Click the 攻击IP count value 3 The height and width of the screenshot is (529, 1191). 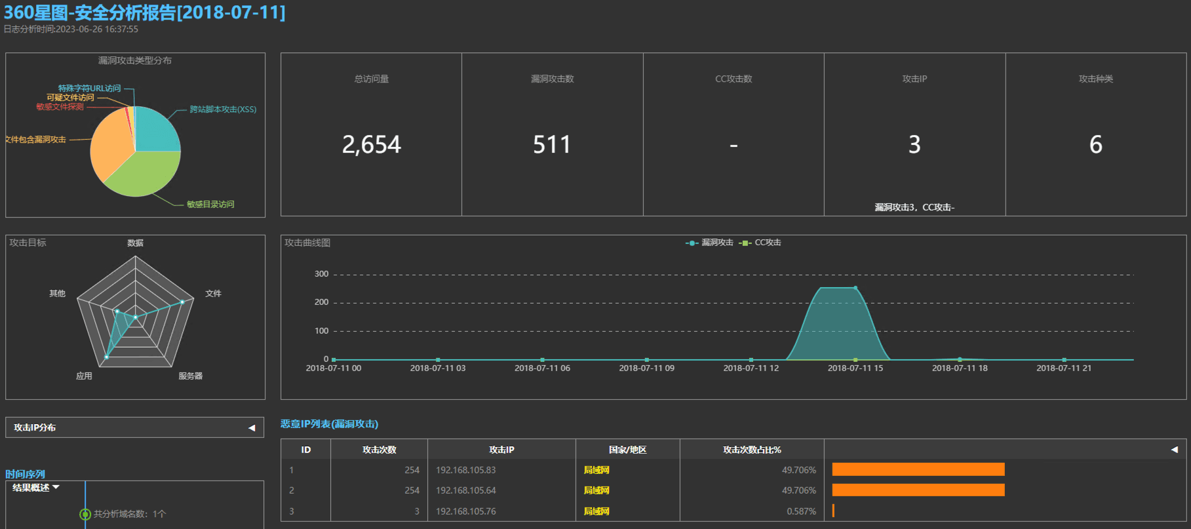914,145
